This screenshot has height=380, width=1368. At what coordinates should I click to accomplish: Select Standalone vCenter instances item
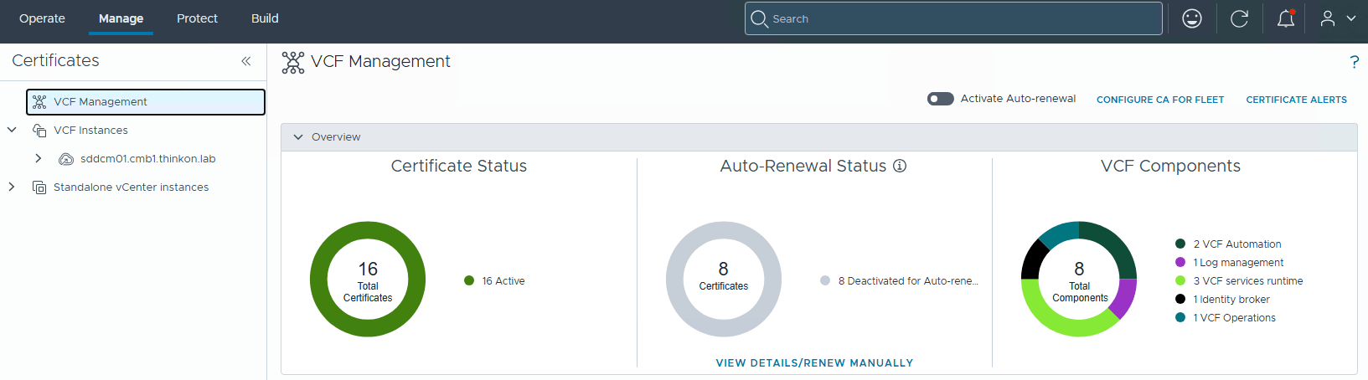tap(131, 187)
